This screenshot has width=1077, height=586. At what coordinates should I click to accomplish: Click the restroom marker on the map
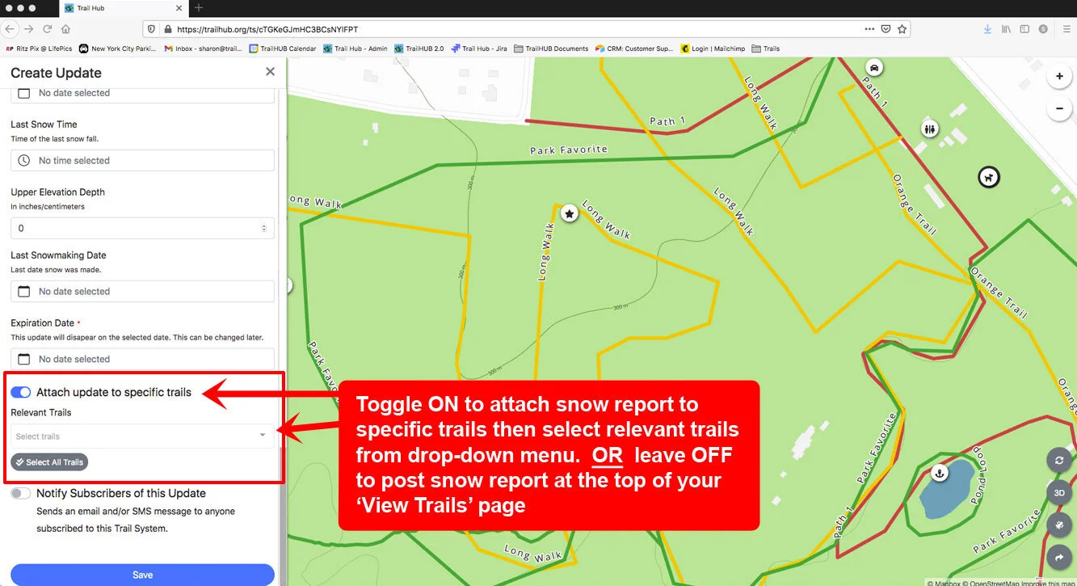coord(930,129)
